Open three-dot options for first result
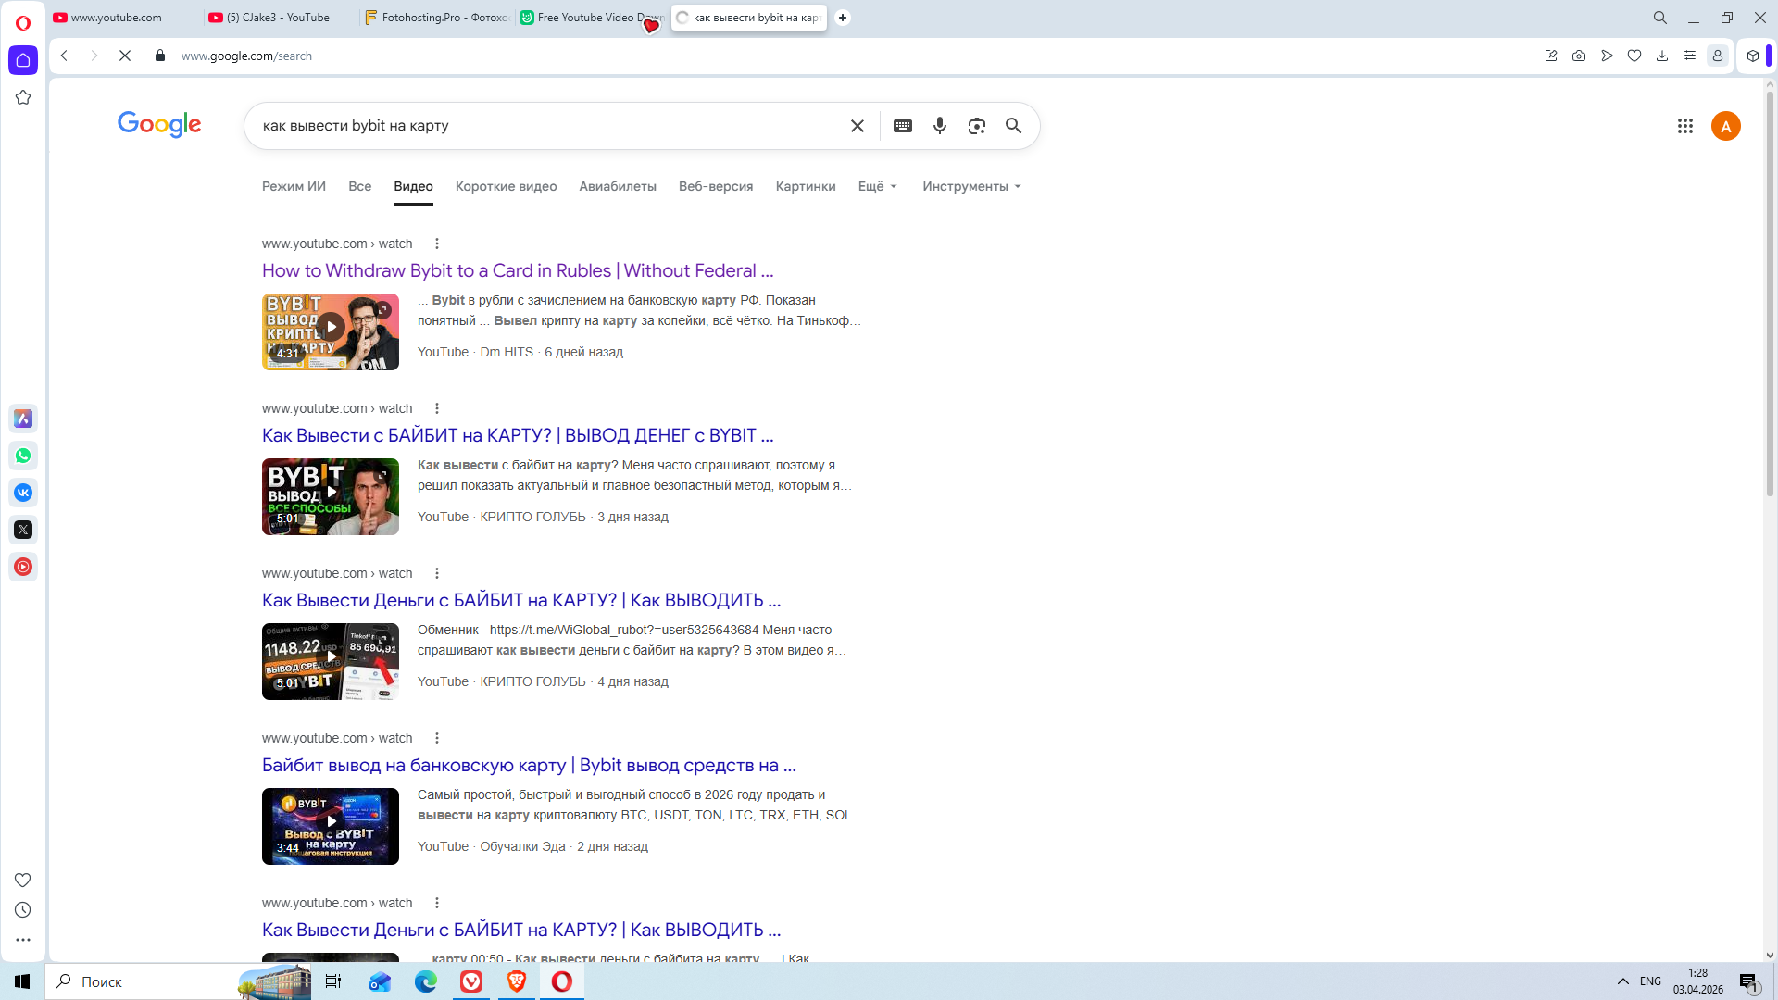The image size is (1778, 1000). click(x=437, y=244)
